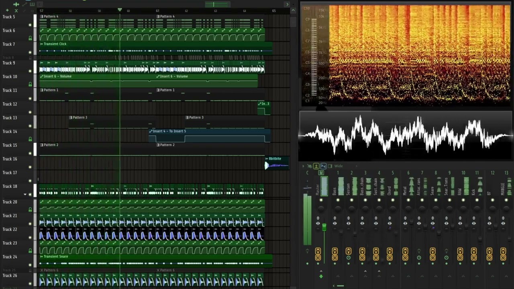The image size is (514, 289).
Task: Click the Kick channel yellow routing icon
Action: [474, 251]
